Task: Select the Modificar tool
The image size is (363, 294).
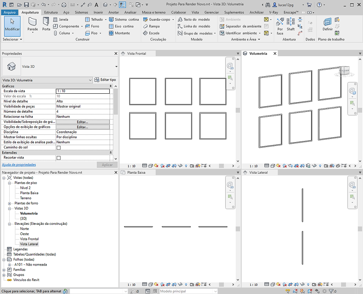Action: pyautogui.click(x=12, y=26)
